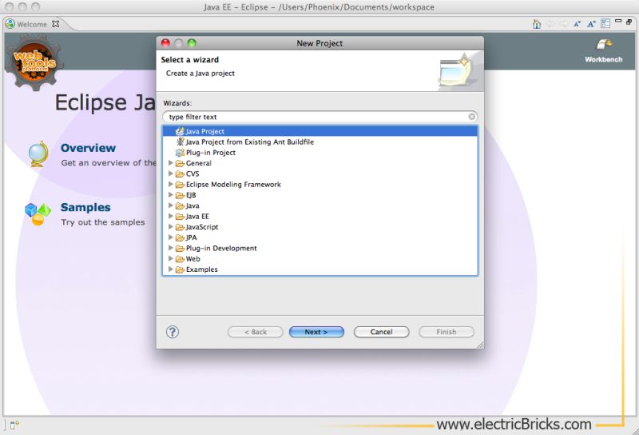This screenshot has height=435, width=639.
Task: Click the General folder icon
Action: click(x=180, y=163)
